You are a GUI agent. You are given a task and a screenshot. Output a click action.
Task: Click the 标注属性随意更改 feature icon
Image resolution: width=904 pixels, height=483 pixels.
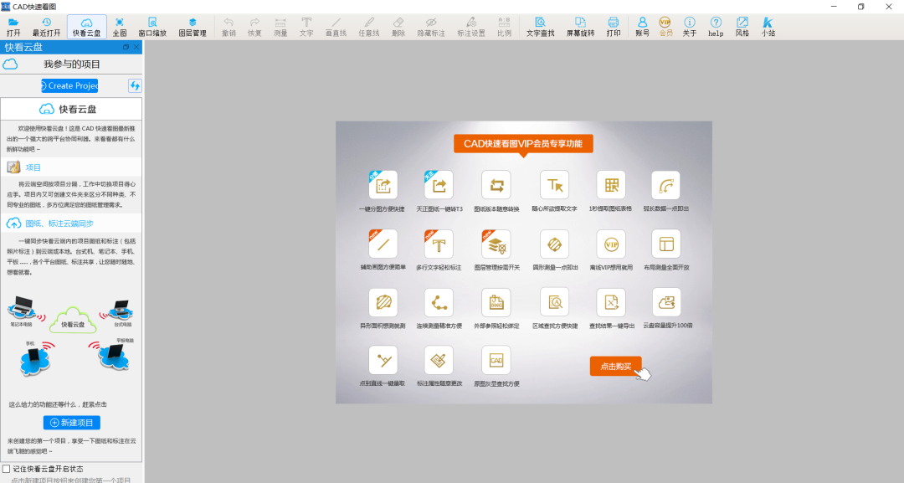click(439, 360)
